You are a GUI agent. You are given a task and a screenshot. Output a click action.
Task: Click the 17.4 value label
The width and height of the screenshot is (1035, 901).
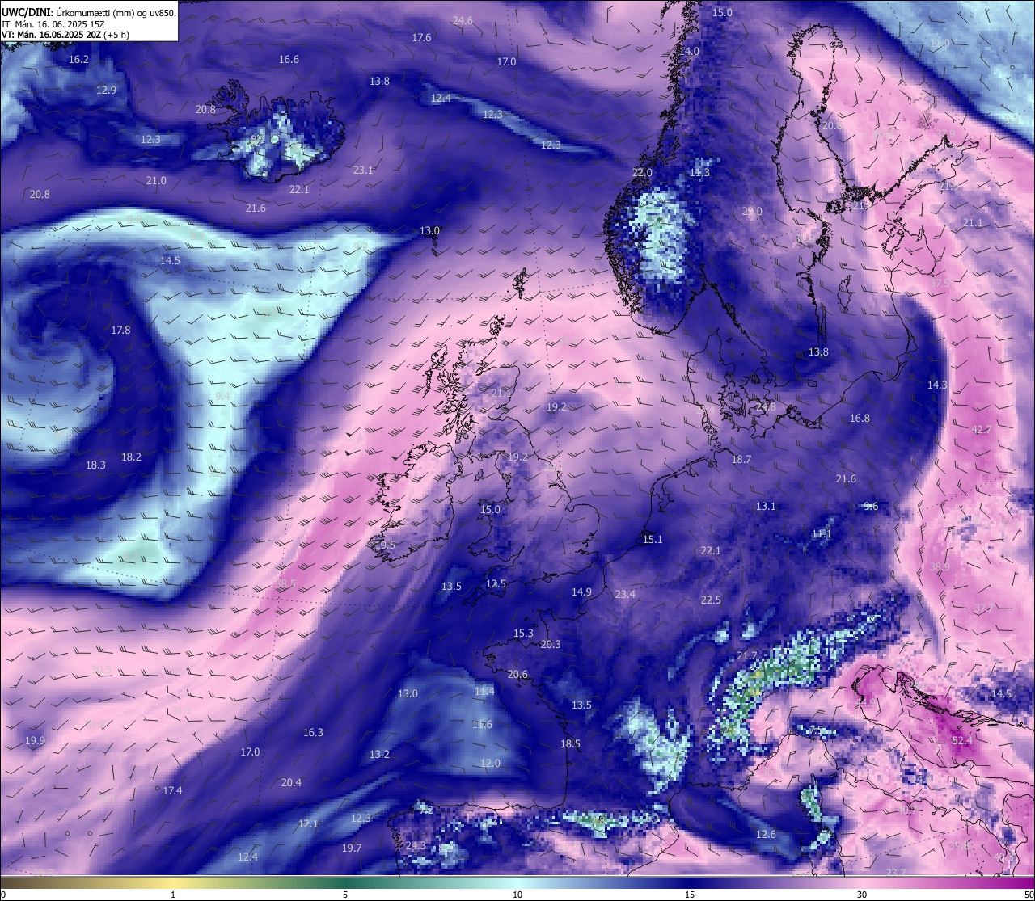pos(172,791)
